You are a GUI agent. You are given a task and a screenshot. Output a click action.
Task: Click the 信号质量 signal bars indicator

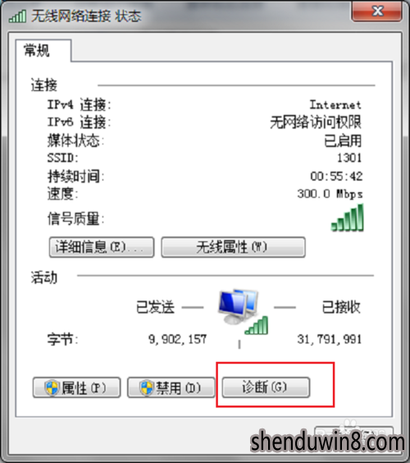pyautogui.click(x=347, y=218)
